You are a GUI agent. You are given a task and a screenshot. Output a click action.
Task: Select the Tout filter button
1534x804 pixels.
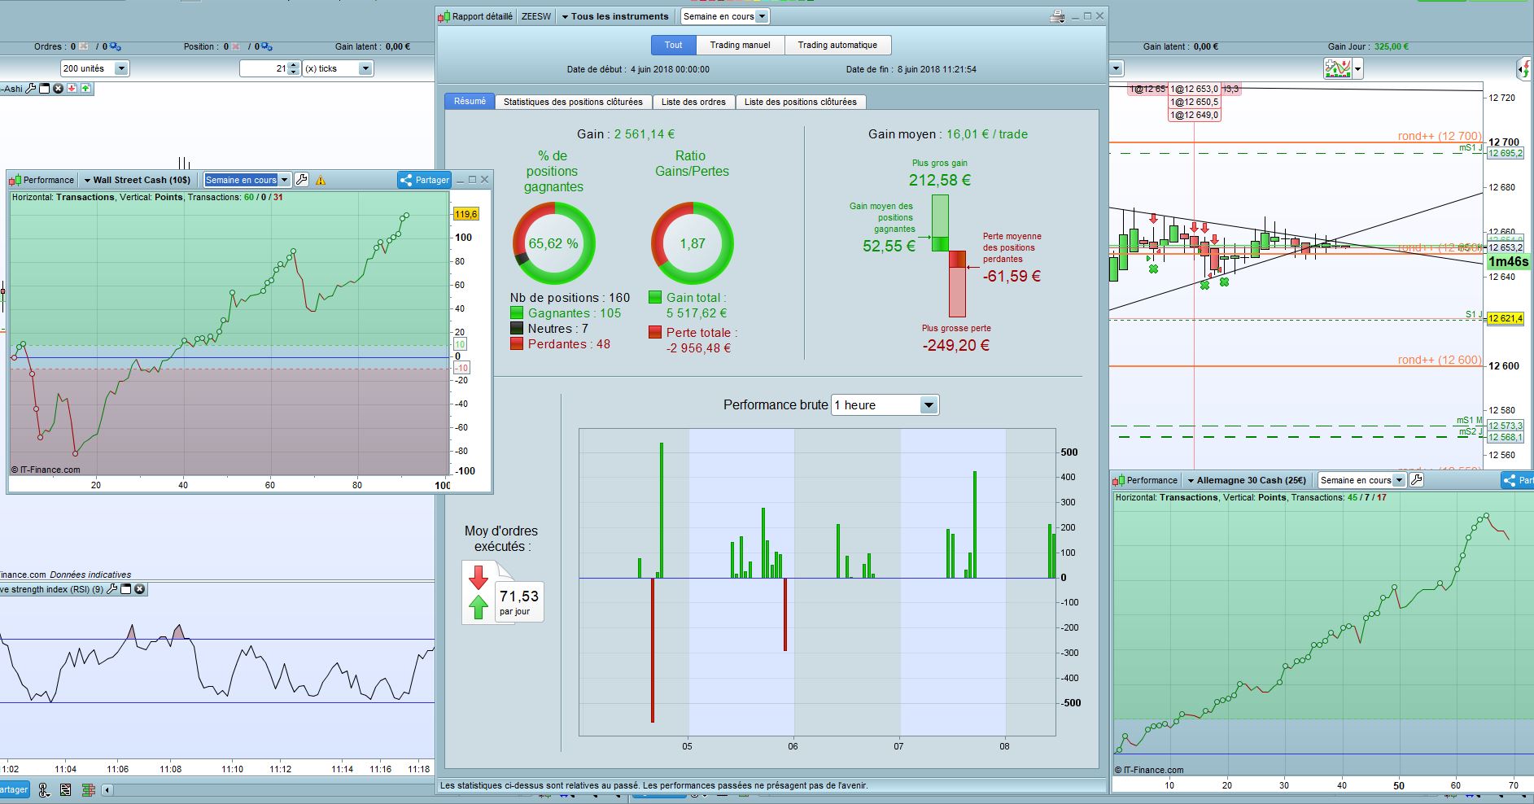673,45
